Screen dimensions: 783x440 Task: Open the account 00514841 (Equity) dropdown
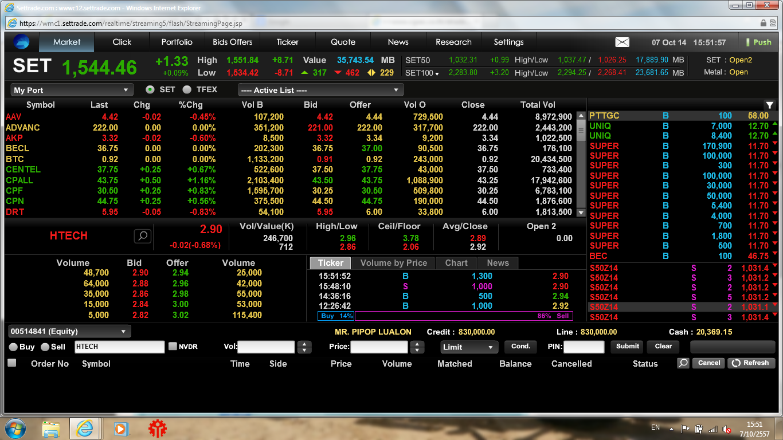point(69,331)
